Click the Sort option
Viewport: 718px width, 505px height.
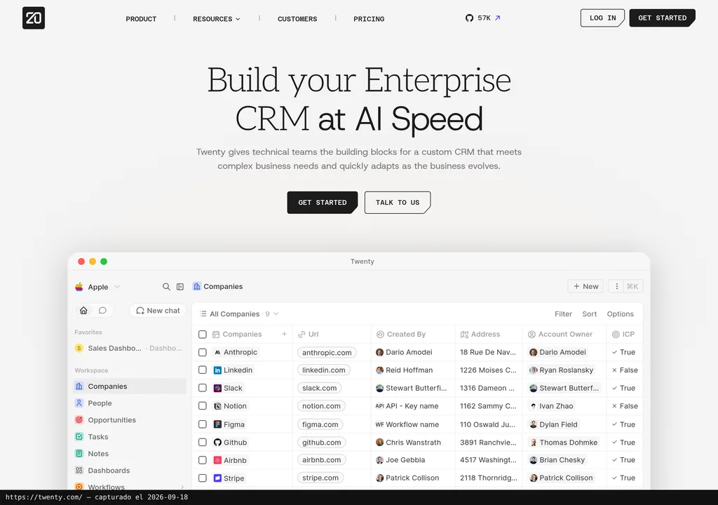pyautogui.click(x=589, y=314)
